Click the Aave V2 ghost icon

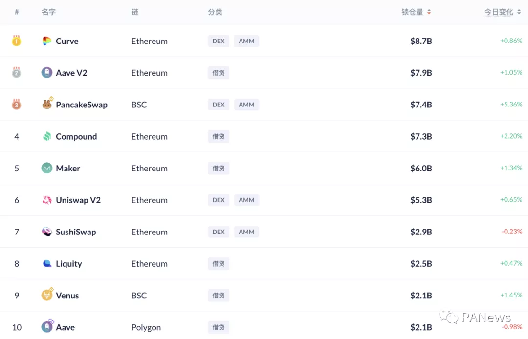pos(47,73)
